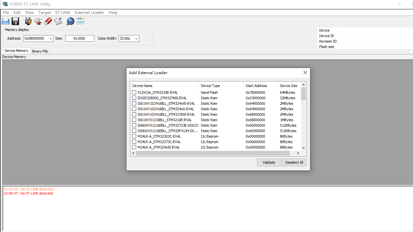Click the Deselect All button
413x232 pixels.
(x=294, y=162)
